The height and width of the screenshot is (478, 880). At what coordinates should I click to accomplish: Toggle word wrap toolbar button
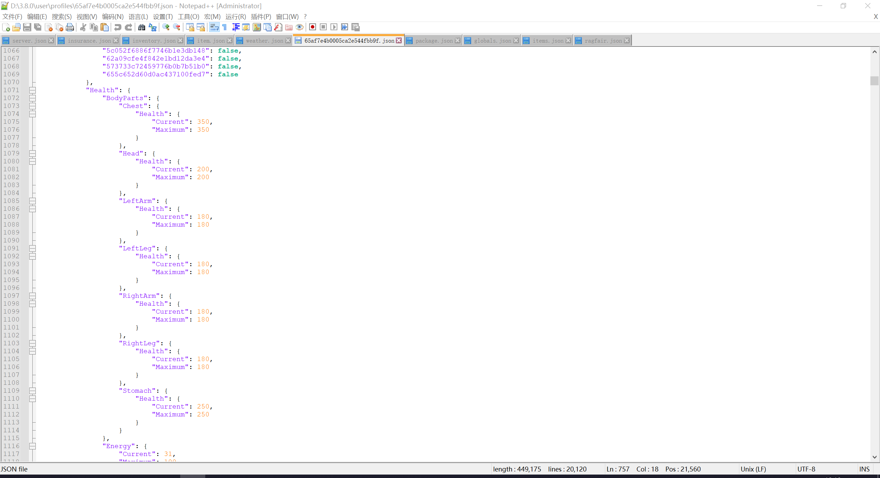214,27
